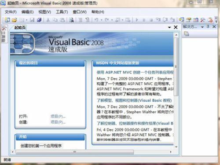Screen dimensions: 220x165
Task: Click the horizontal scrollbar thumb
Action: coord(75,152)
